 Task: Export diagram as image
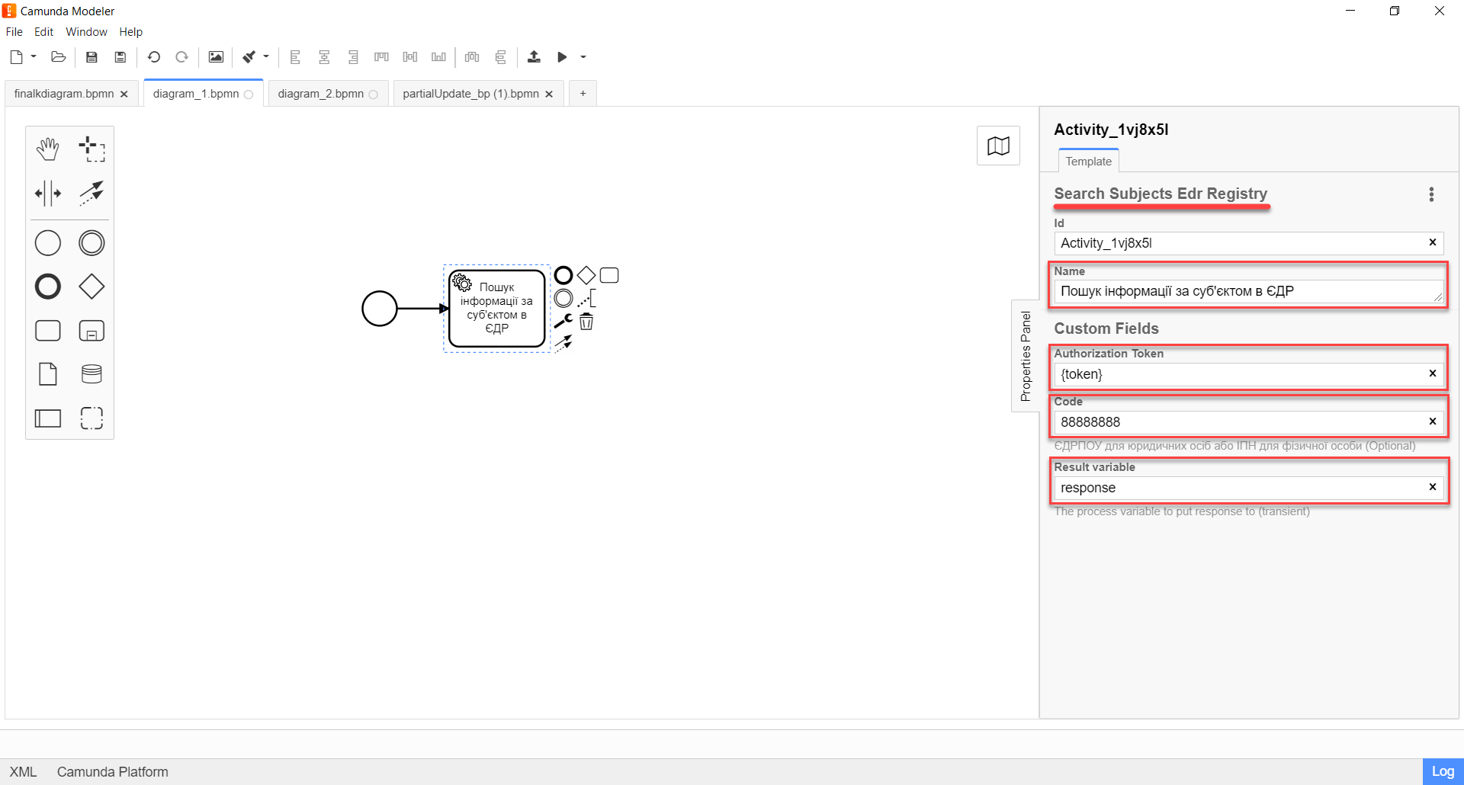tap(216, 57)
